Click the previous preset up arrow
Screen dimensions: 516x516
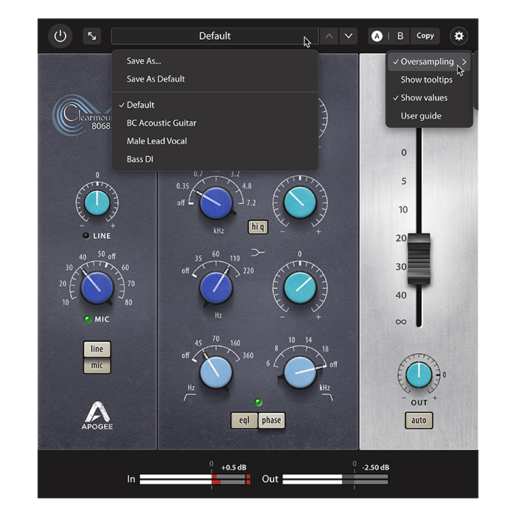(x=329, y=36)
